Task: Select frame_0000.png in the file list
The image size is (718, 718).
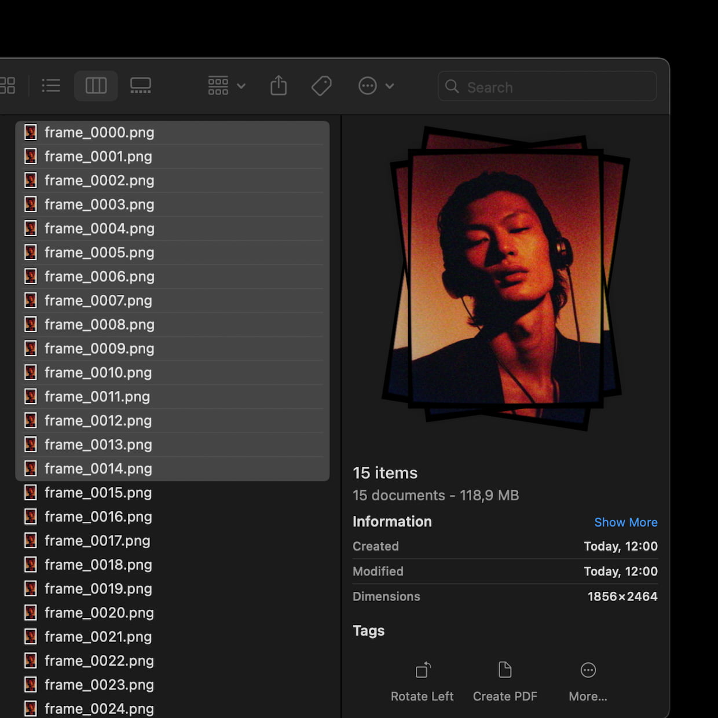Action: coord(99,132)
